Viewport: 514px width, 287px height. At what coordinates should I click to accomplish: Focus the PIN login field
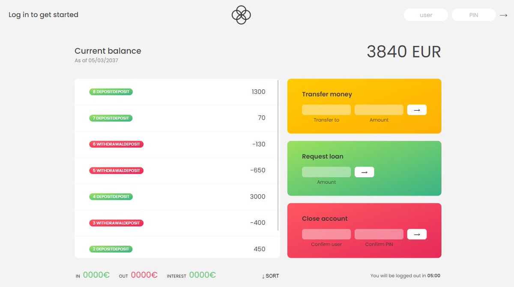473,15
